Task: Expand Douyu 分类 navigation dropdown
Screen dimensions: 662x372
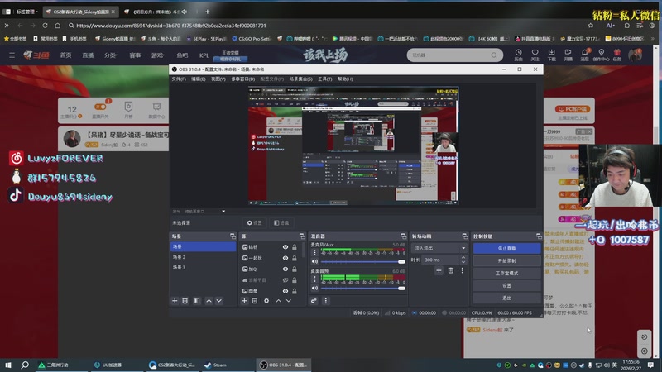Action: (x=110, y=55)
